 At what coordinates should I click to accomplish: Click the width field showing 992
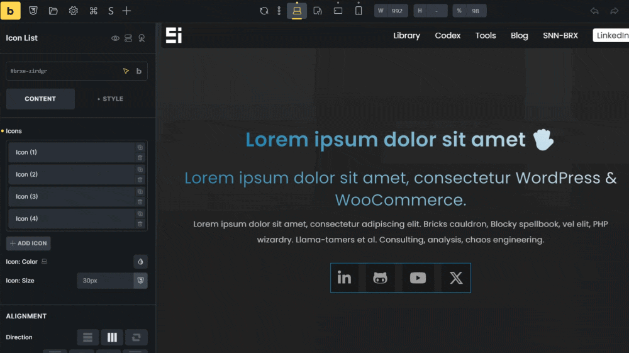pyautogui.click(x=391, y=11)
